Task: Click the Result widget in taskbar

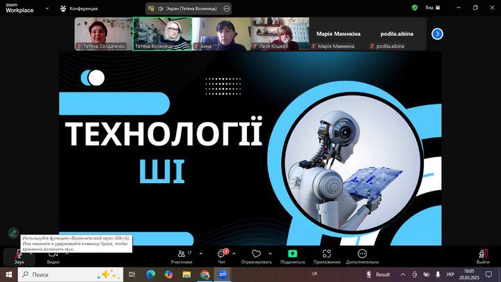Action: pos(378,274)
